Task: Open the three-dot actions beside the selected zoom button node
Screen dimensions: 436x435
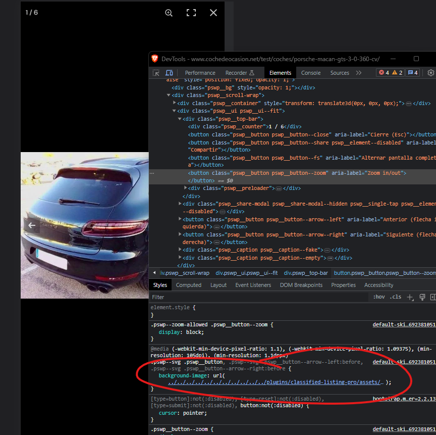Action: [x=152, y=173]
